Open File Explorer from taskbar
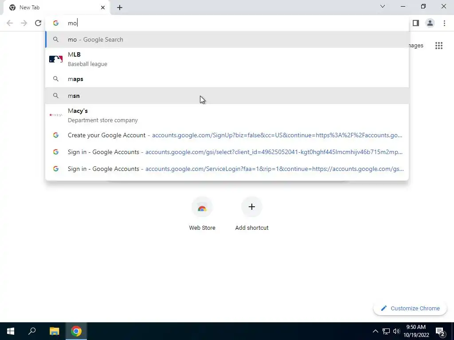The height and width of the screenshot is (340, 454). [x=54, y=331]
